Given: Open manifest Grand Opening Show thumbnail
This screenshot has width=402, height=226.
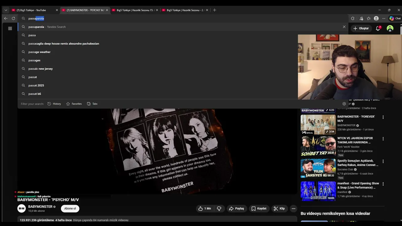Looking at the screenshot, I should pyautogui.click(x=318, y=191).
